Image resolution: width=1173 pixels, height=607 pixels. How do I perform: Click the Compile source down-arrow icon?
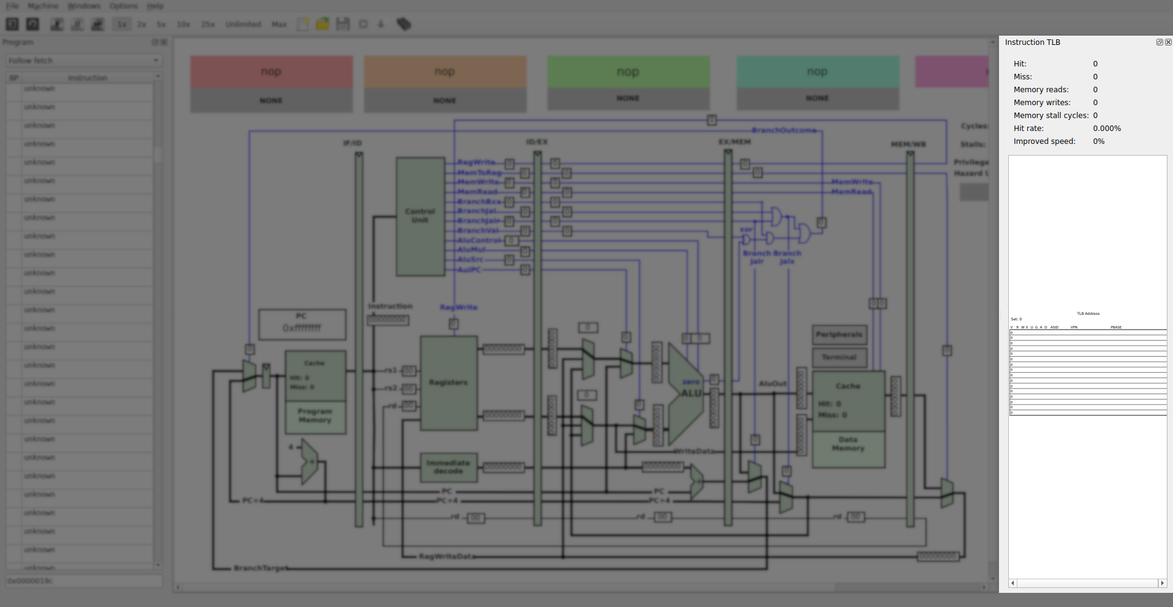point(381,24)
